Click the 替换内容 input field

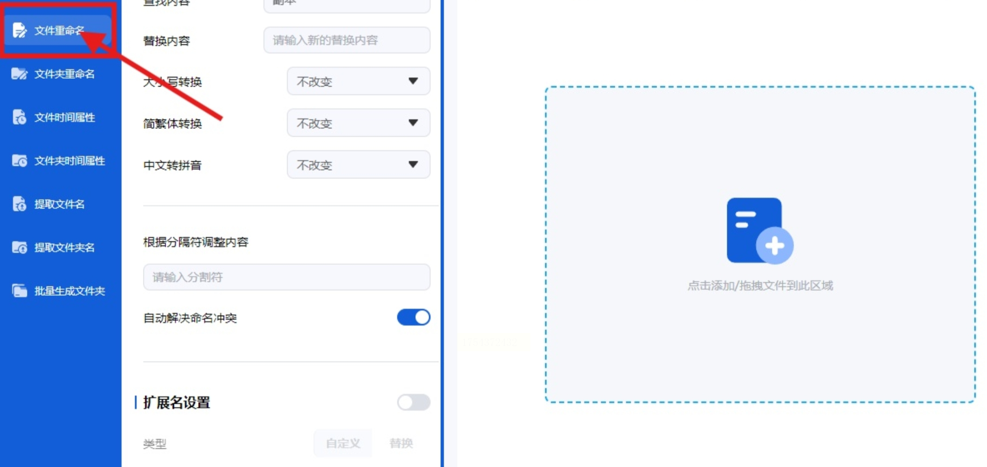[347, 40]
